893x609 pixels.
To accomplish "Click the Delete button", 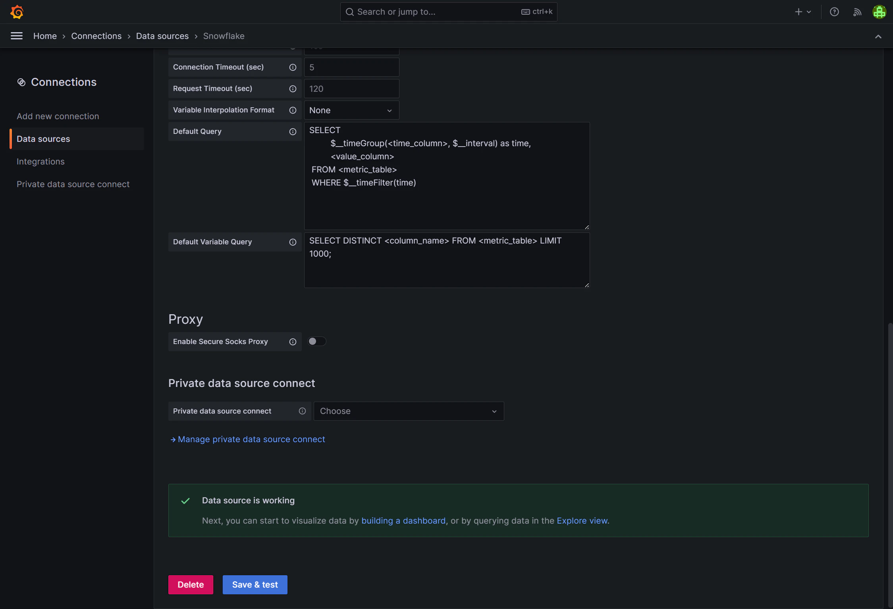I will point(191,584).
